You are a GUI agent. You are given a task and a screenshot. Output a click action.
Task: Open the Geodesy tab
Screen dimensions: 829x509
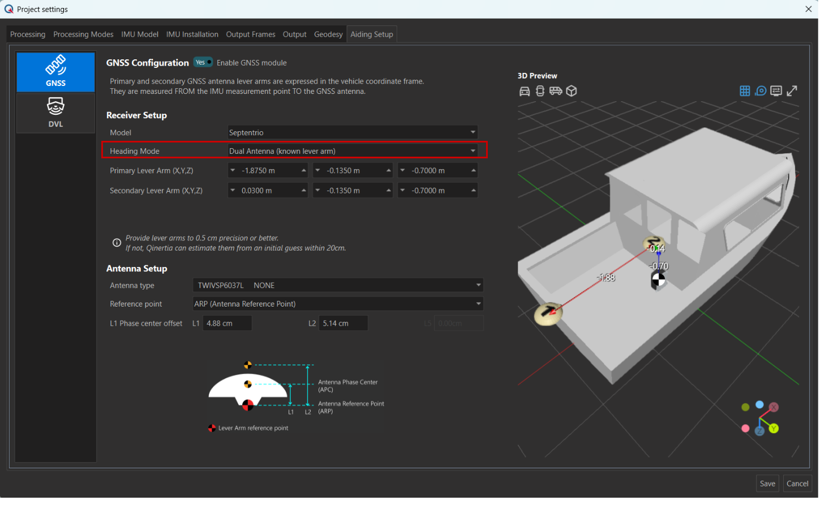328,34
